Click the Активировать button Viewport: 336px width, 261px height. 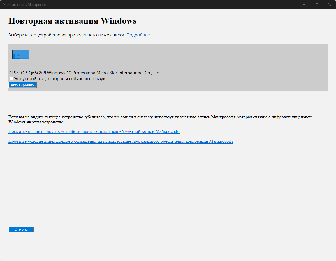click(22, 85)
